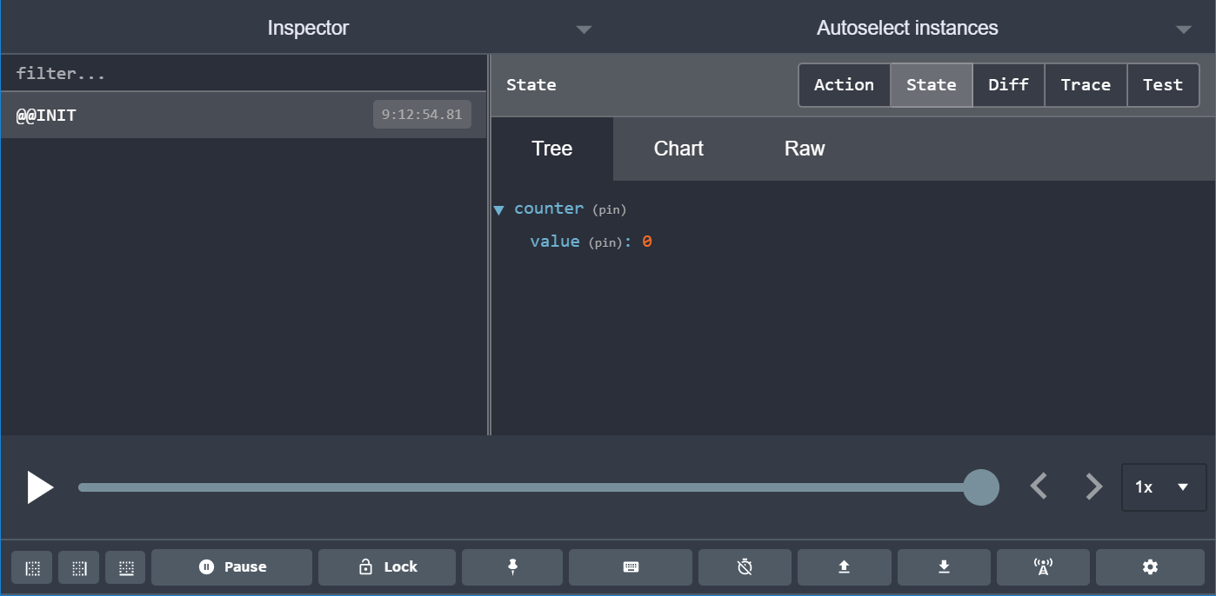The image size is (1216, 596).
Task: Open the Inspector monitor dropdown
Action: (x=584, y=29)
